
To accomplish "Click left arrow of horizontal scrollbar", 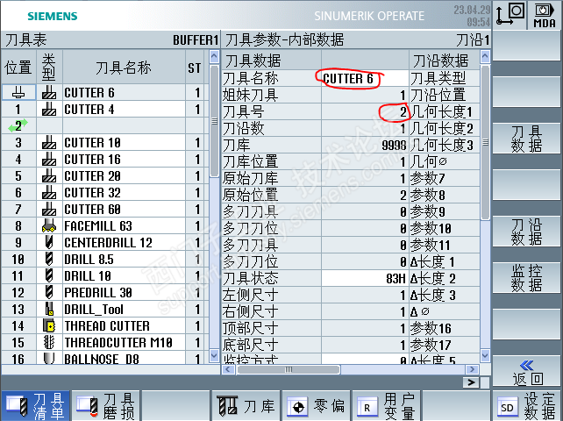I will [228, 369].
